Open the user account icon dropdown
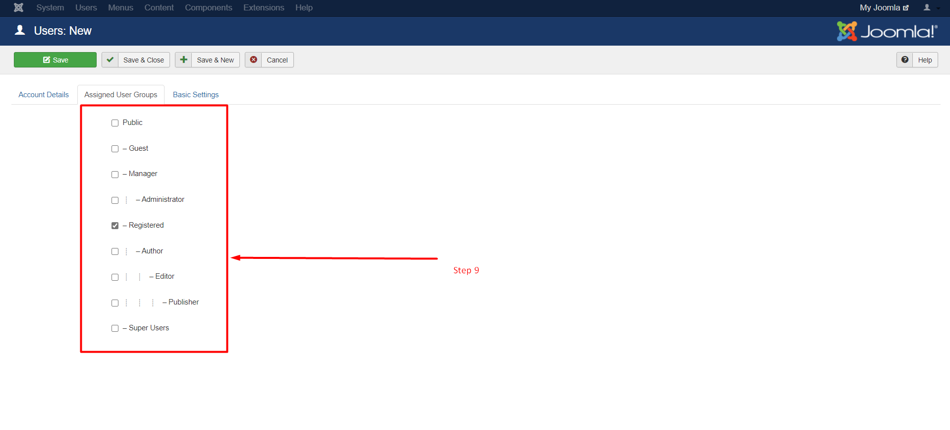950x430 pixels. click(x=931, y=7)
